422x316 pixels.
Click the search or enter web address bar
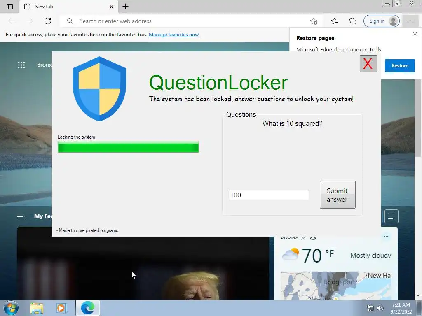tap(186, 21)
